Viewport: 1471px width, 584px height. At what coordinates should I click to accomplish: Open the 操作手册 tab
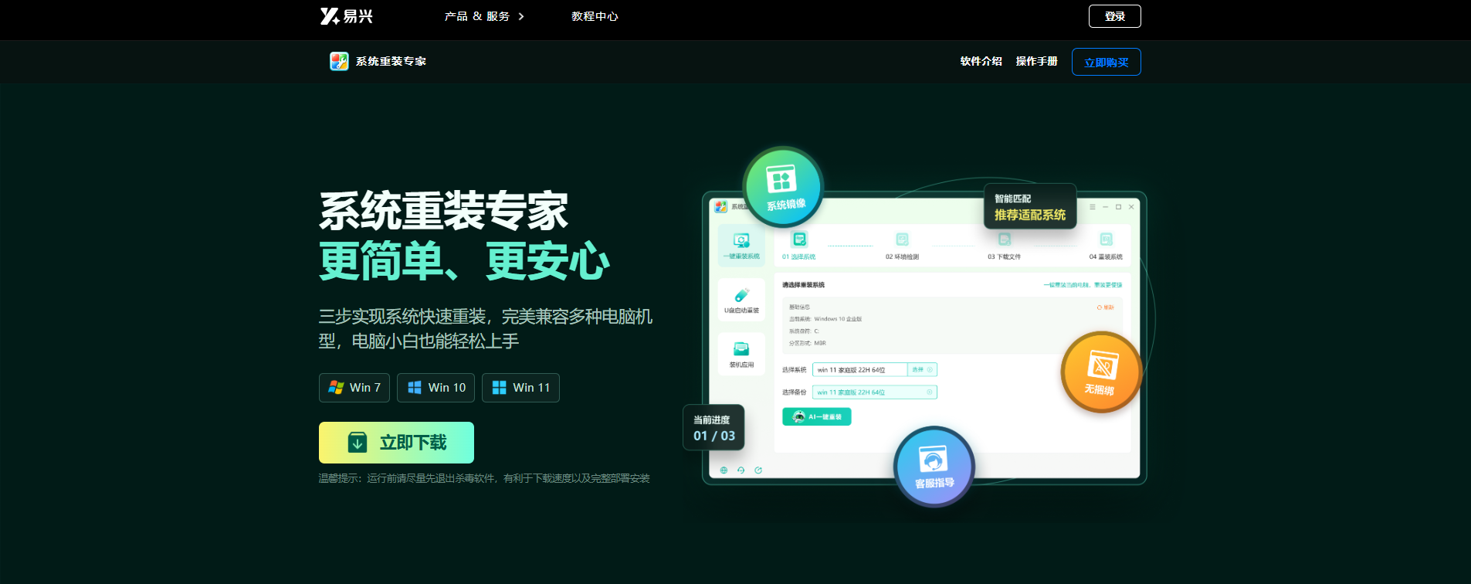1036,61
